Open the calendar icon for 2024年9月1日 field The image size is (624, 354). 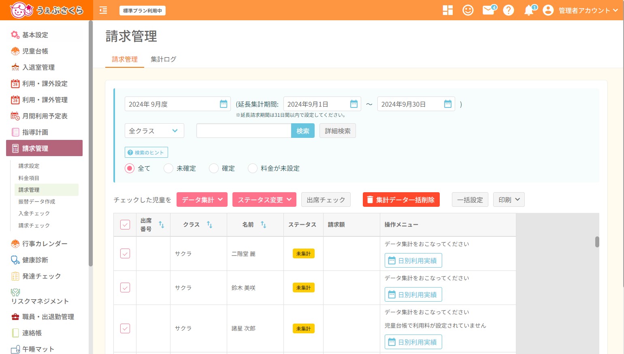[354, 104]
